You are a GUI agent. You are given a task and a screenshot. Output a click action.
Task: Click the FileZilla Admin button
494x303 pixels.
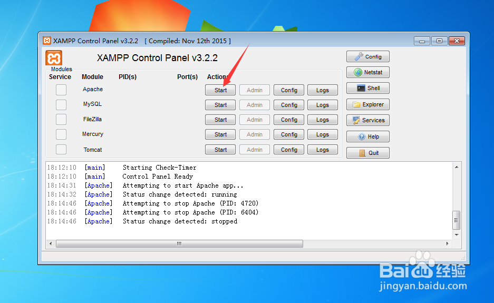[255, 120]
